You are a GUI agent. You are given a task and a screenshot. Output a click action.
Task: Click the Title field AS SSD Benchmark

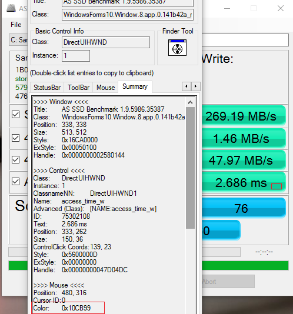(128, 2)
